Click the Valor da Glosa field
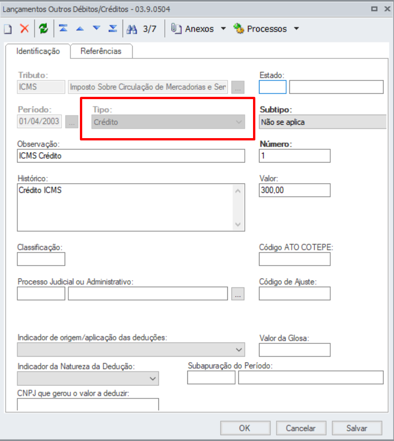Image resolution: width=394 pixels, height=441 pixels. (295, 350)
